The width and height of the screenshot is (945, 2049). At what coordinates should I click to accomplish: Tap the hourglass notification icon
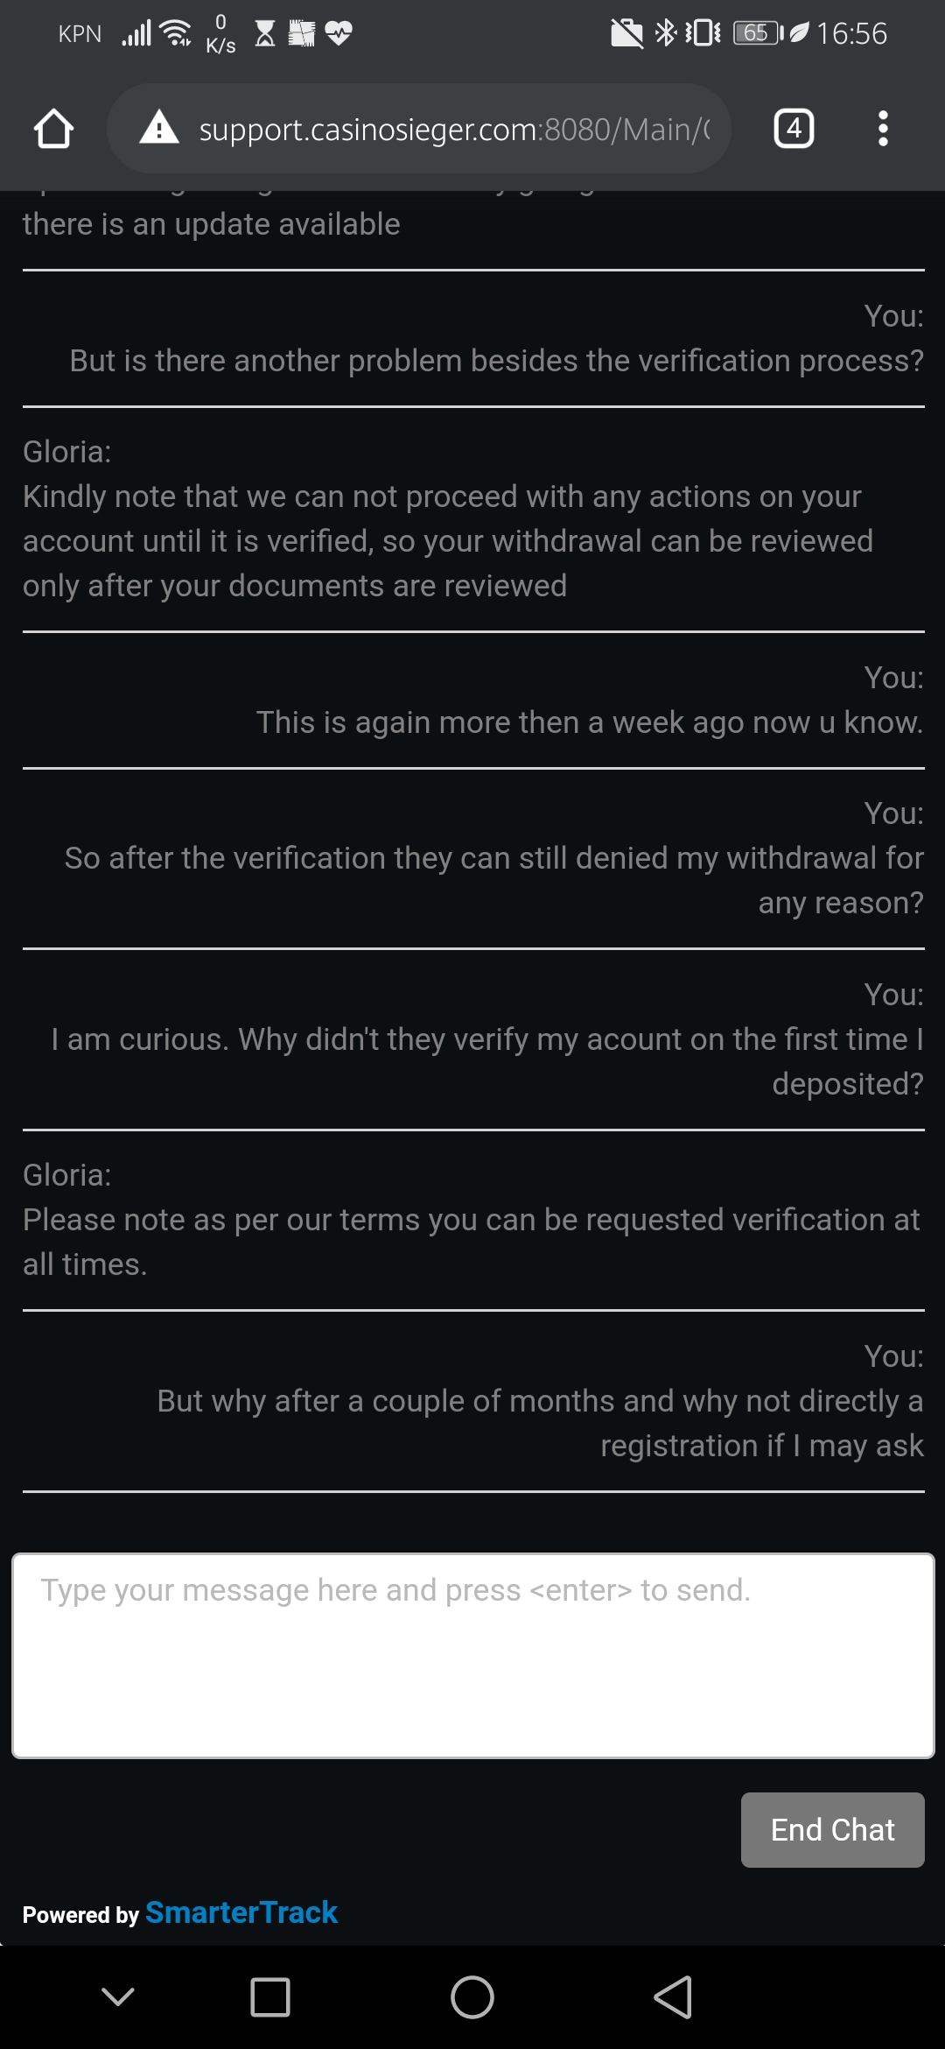265,33
